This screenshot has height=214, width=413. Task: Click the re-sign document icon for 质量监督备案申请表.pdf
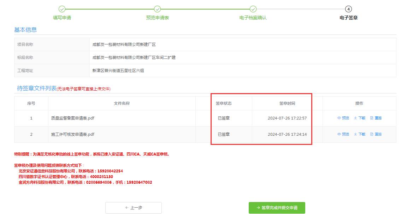tap(372, 118)
